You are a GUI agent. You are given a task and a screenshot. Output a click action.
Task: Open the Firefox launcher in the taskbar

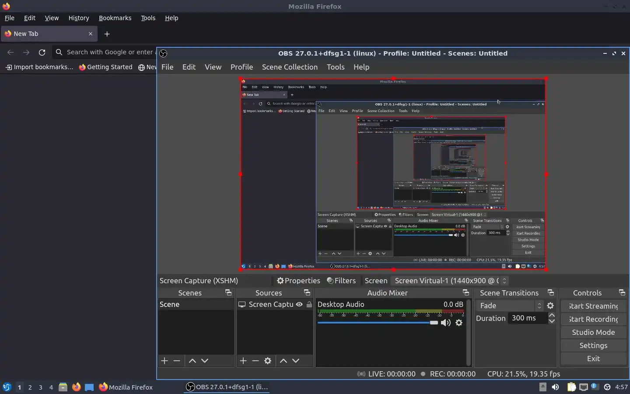point(76,387)
